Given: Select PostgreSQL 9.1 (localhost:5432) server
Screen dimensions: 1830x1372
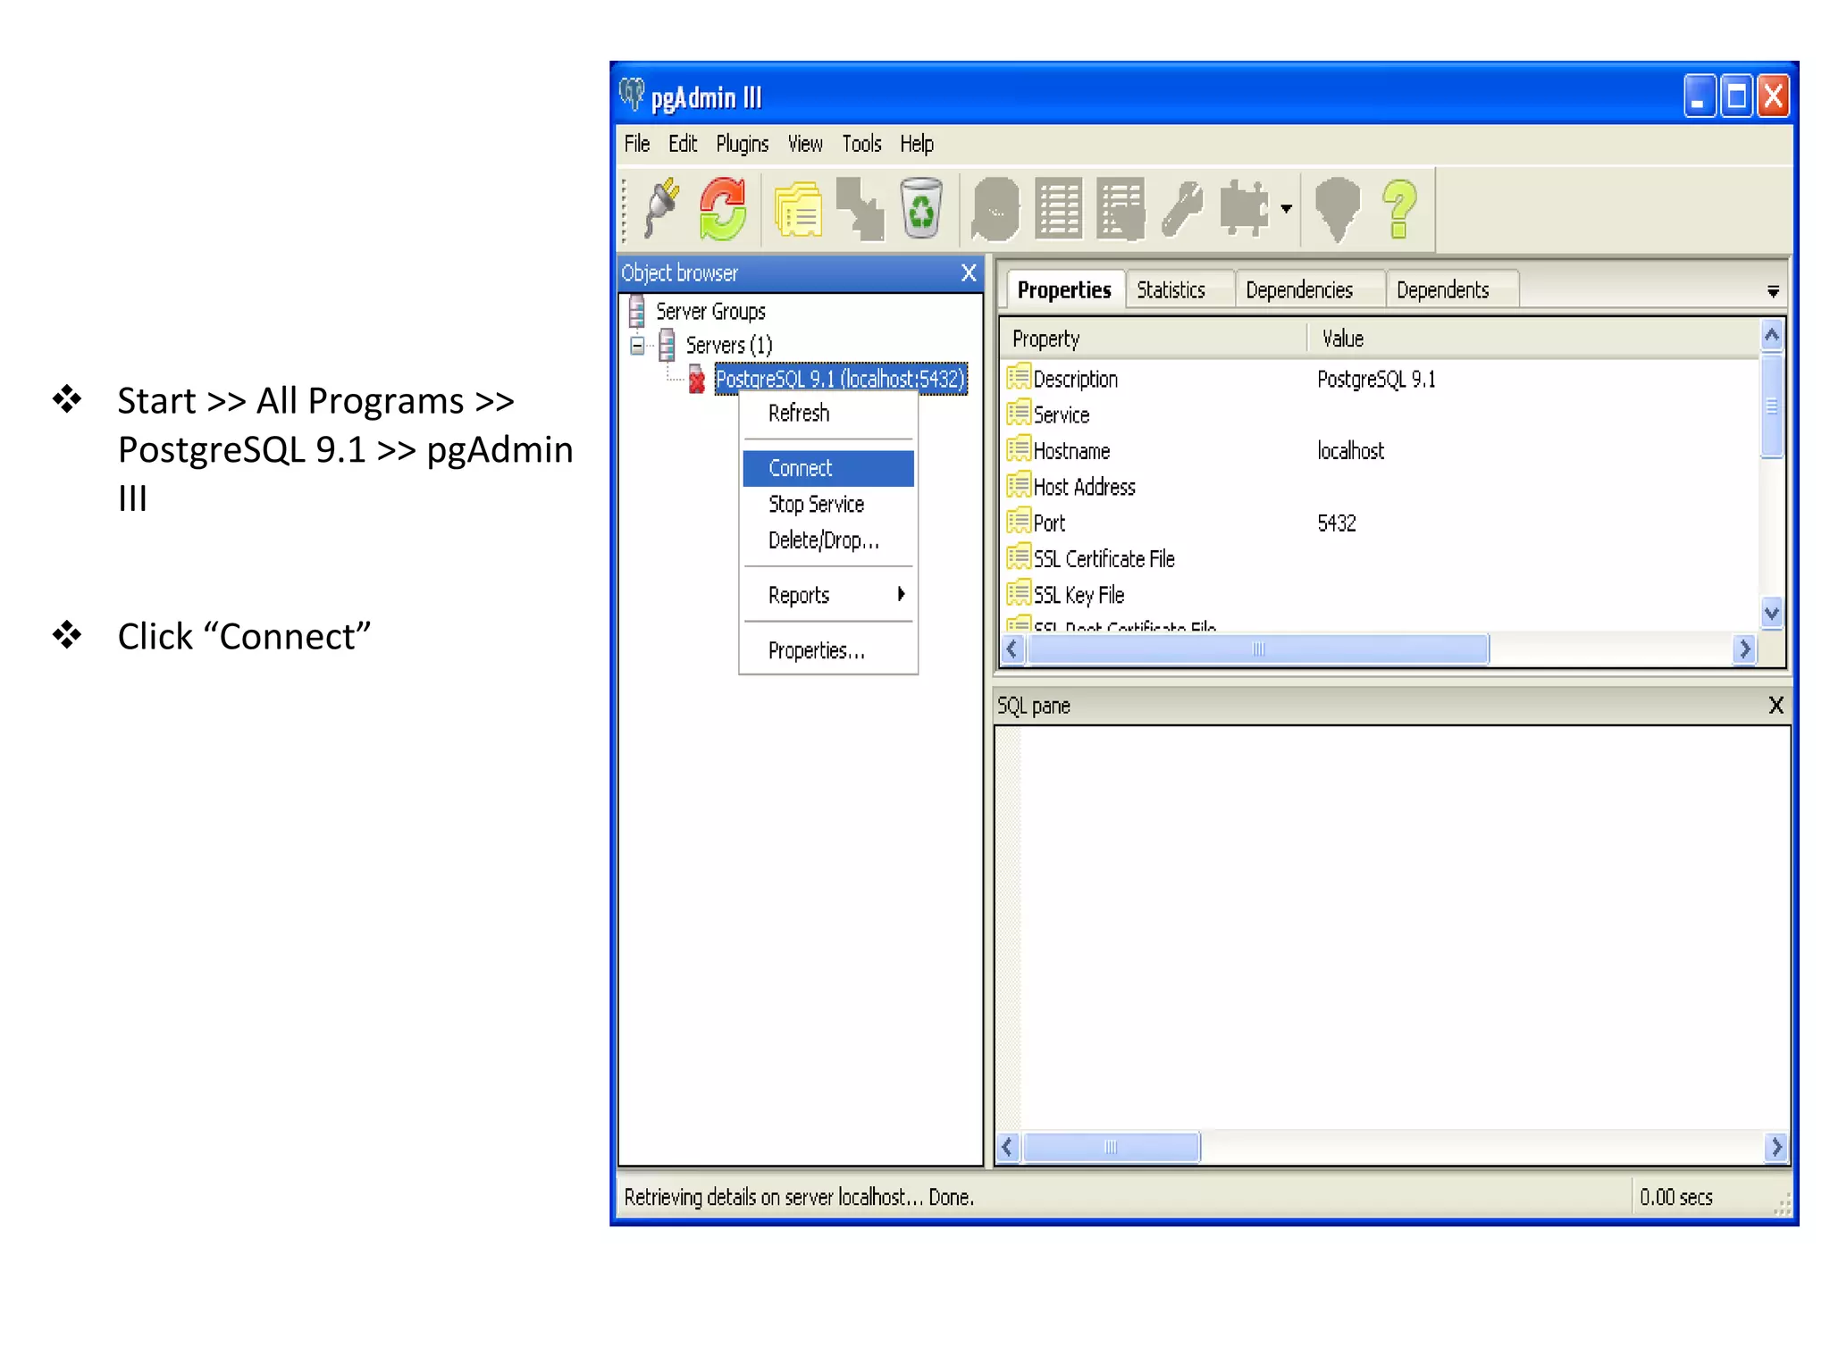Looking at the screenshot, I should [840, 379].
